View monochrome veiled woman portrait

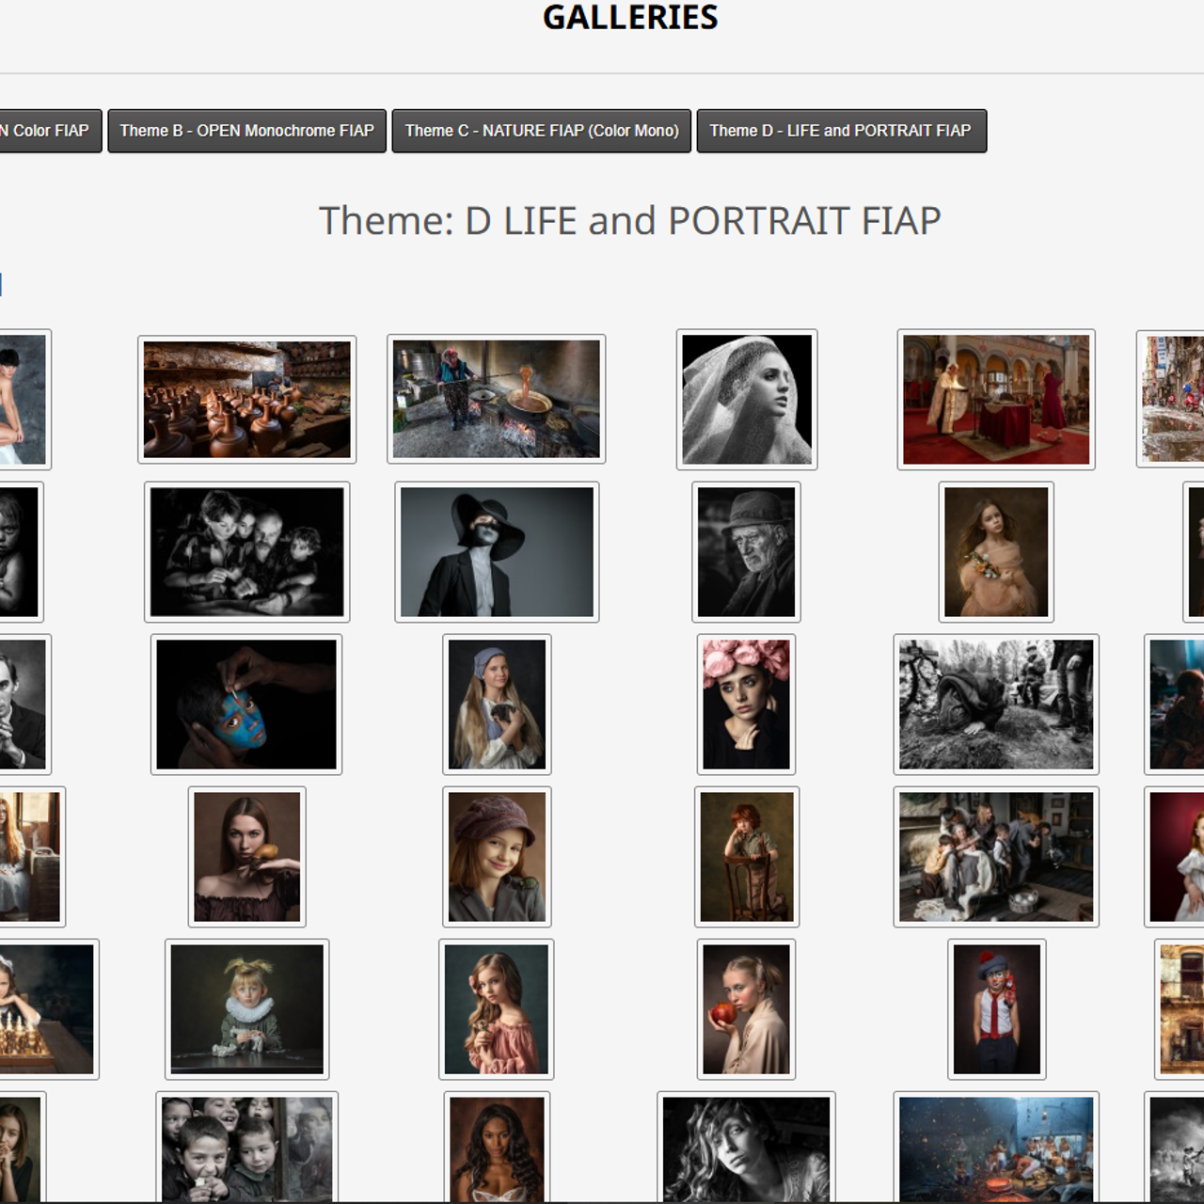[x=747, y=400]
